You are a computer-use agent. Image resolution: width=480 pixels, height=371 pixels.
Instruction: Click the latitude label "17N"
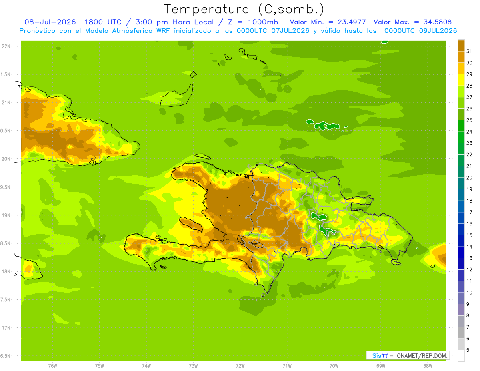point(7,328)
